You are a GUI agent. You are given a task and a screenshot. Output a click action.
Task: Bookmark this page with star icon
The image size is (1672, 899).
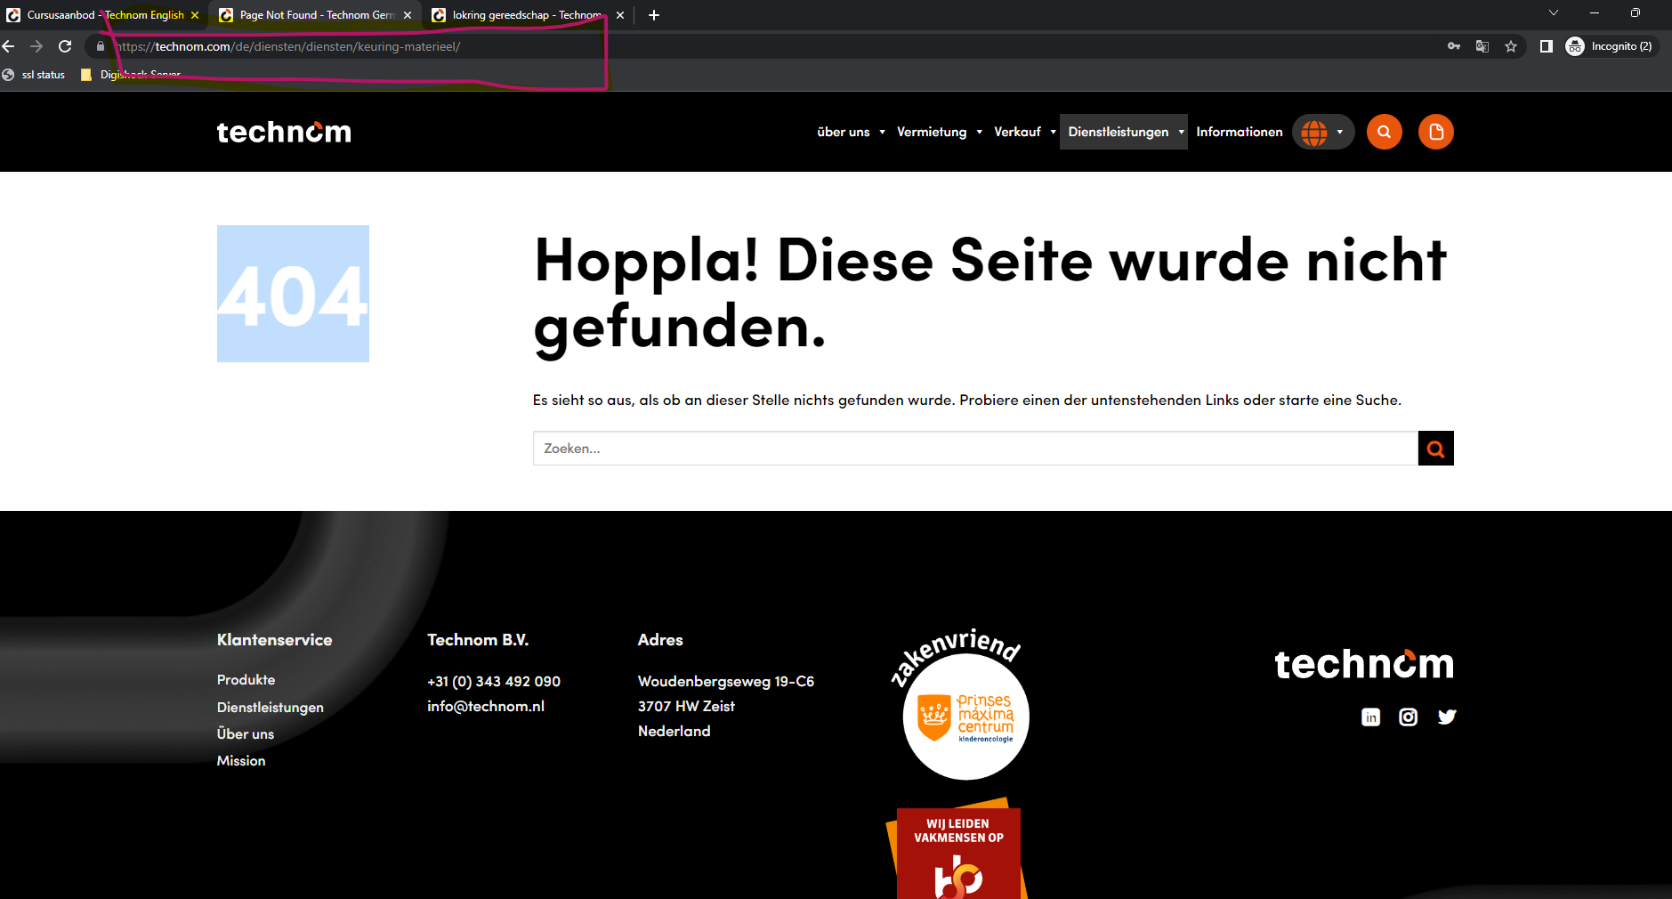click(x=1511, y=46)
